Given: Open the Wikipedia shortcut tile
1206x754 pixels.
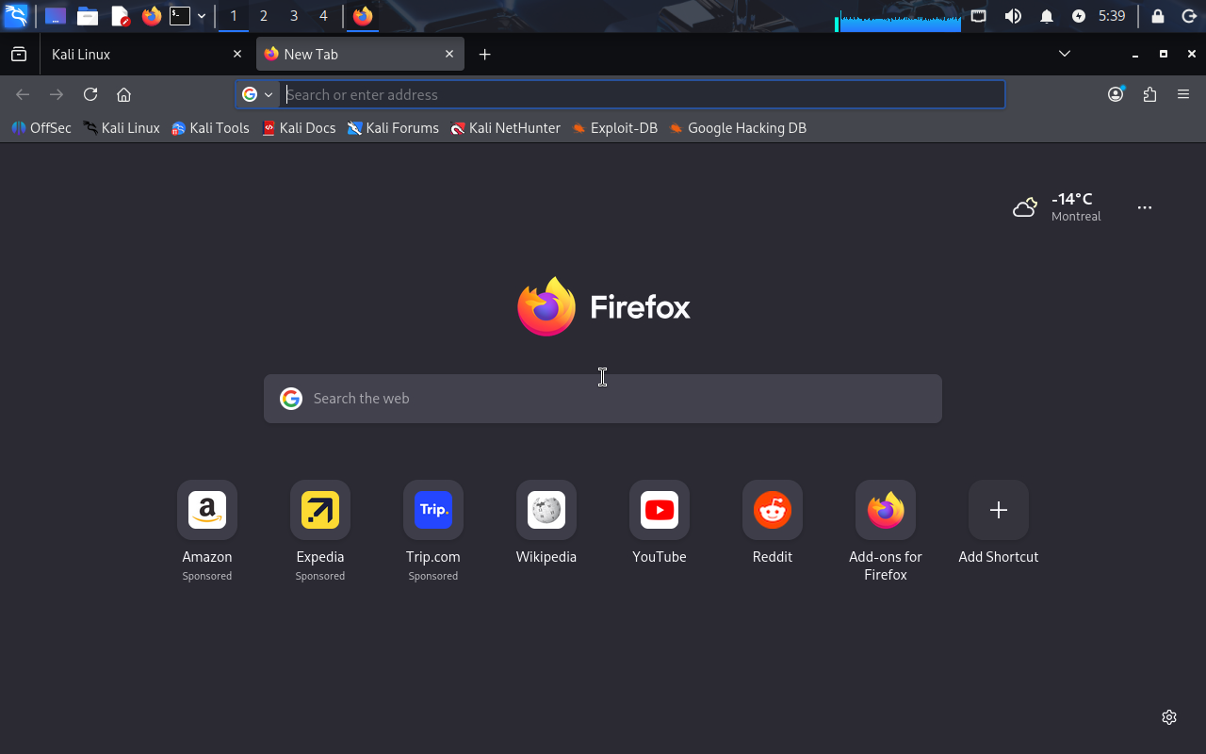Looking at the screenshot, I should pyautogui.click(x=546, y=510).
